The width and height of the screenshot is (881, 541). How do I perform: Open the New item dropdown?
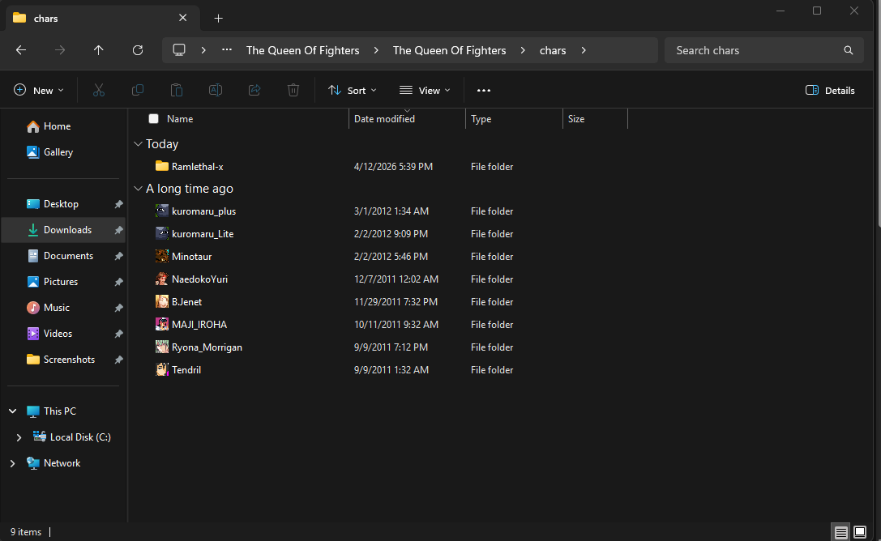coord(39,91)
